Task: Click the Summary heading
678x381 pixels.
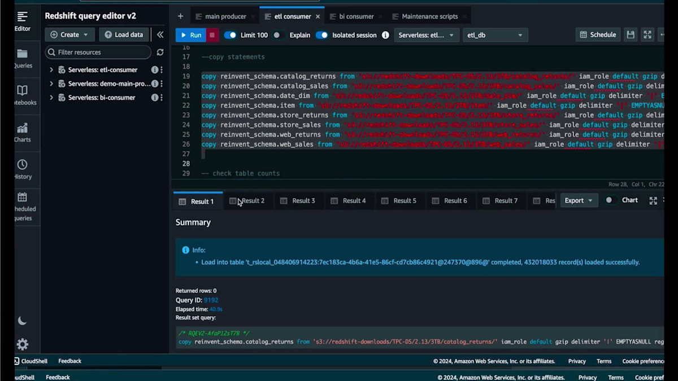Action: click(193, 222)
